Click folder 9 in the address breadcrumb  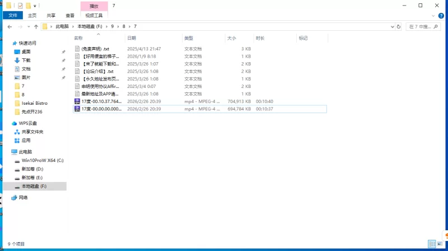(113, 26)
